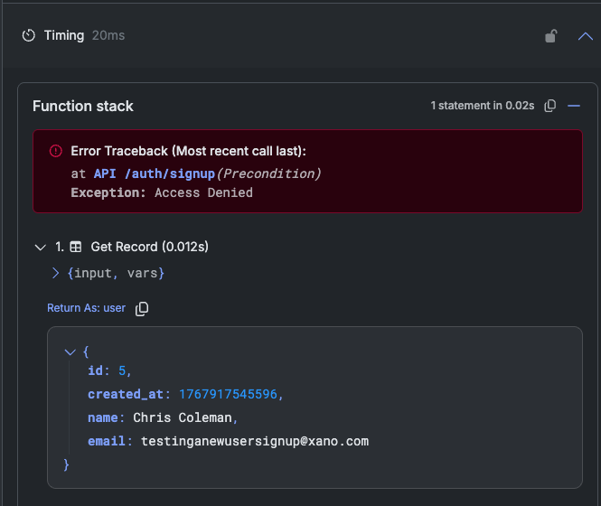Open the API /auth/signup link

coord(154,172)
